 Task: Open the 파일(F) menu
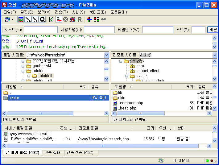[10, 12]
